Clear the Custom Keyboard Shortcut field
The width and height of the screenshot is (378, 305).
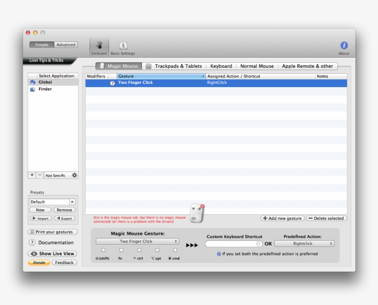pyautogui.click(x=258, y=244)
